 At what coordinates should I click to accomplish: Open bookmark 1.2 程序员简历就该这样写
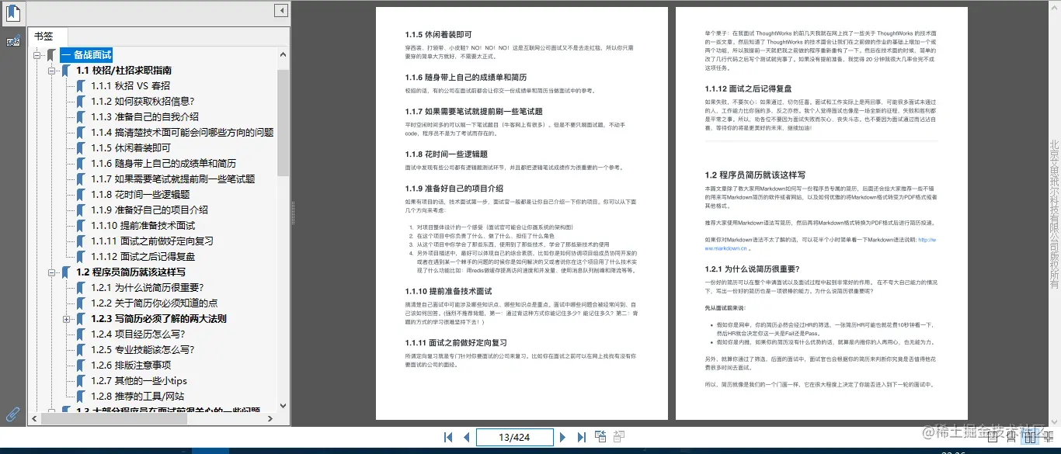pos(130,272)
